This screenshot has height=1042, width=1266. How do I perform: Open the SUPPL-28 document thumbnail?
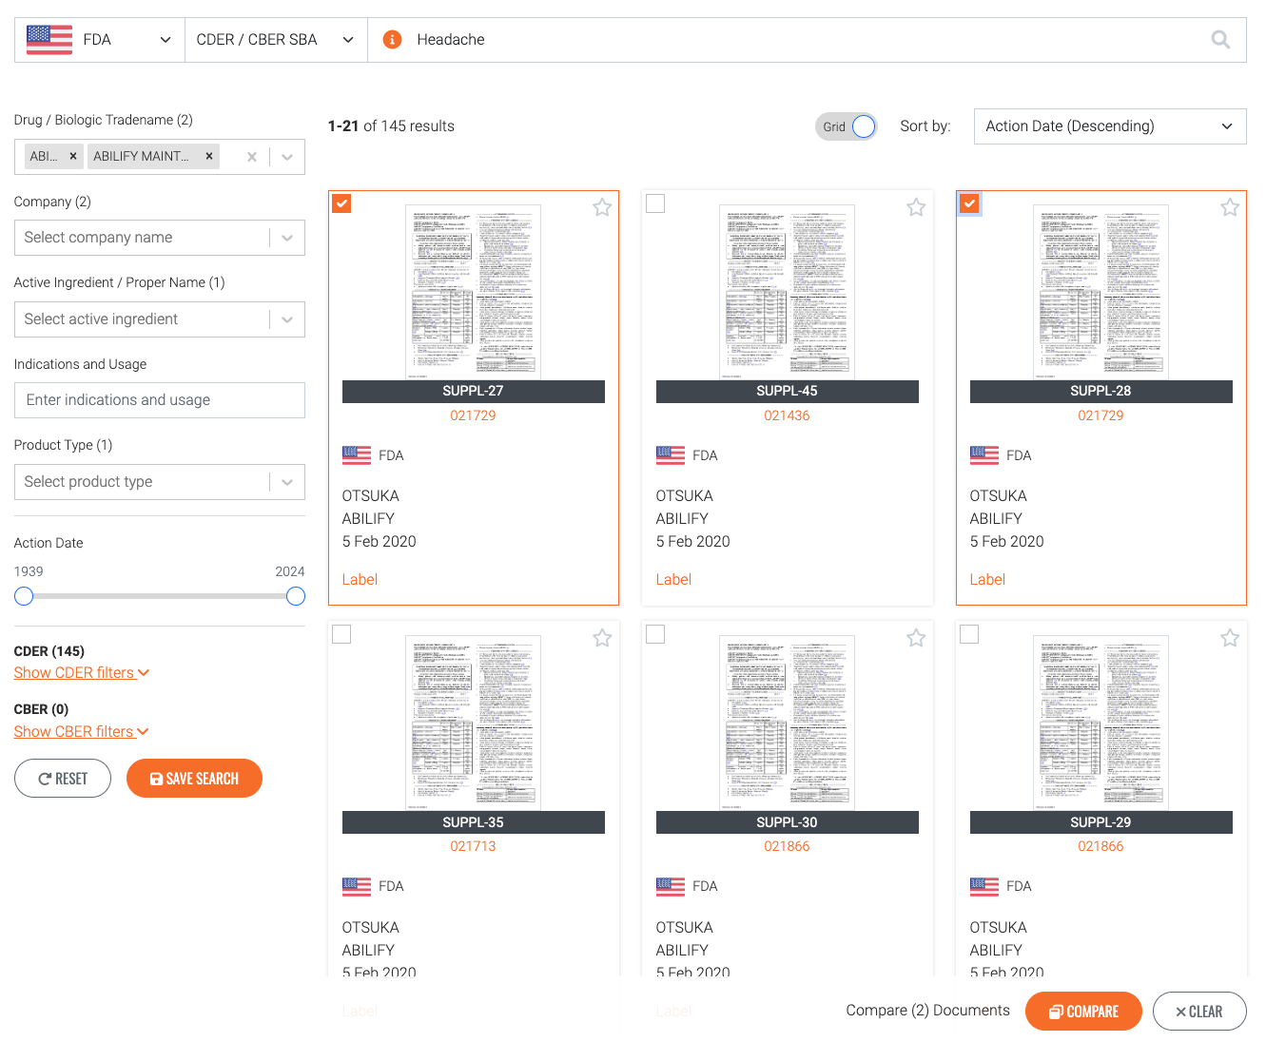(1100, 293)
